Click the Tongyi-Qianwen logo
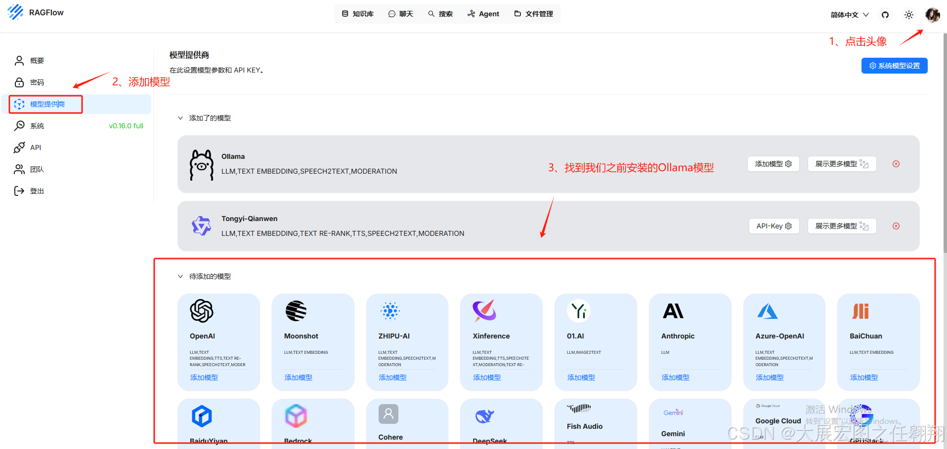The image size is (947, 449). (201, 225)
